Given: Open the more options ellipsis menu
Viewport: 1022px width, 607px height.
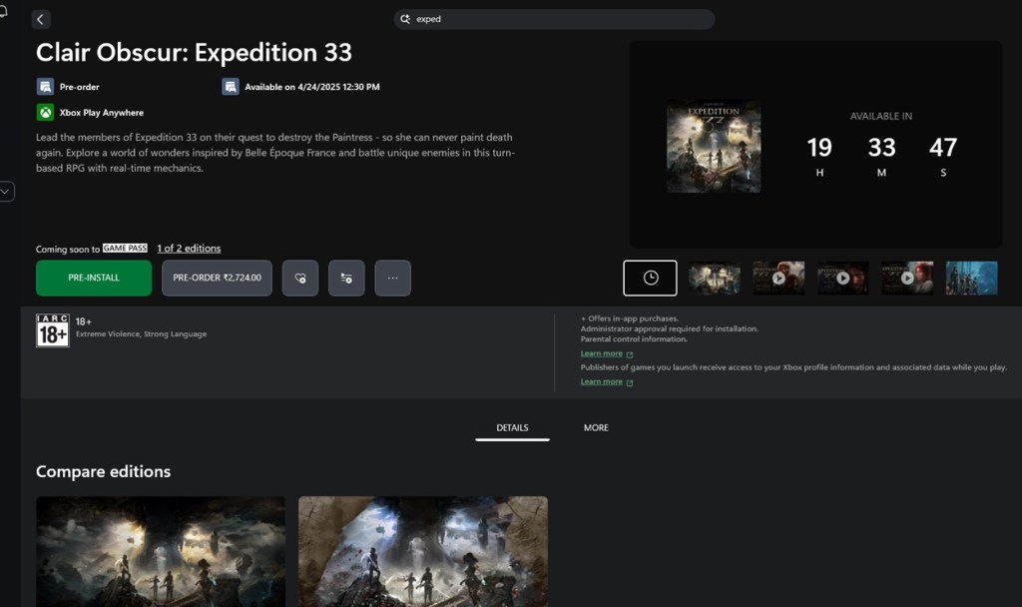Looking at the screenshot, I should coord(392,279).
